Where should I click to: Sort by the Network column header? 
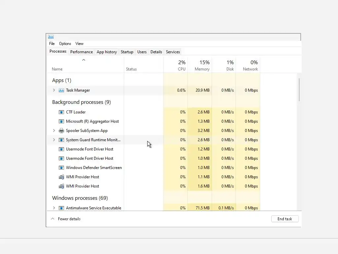[248, 65]
